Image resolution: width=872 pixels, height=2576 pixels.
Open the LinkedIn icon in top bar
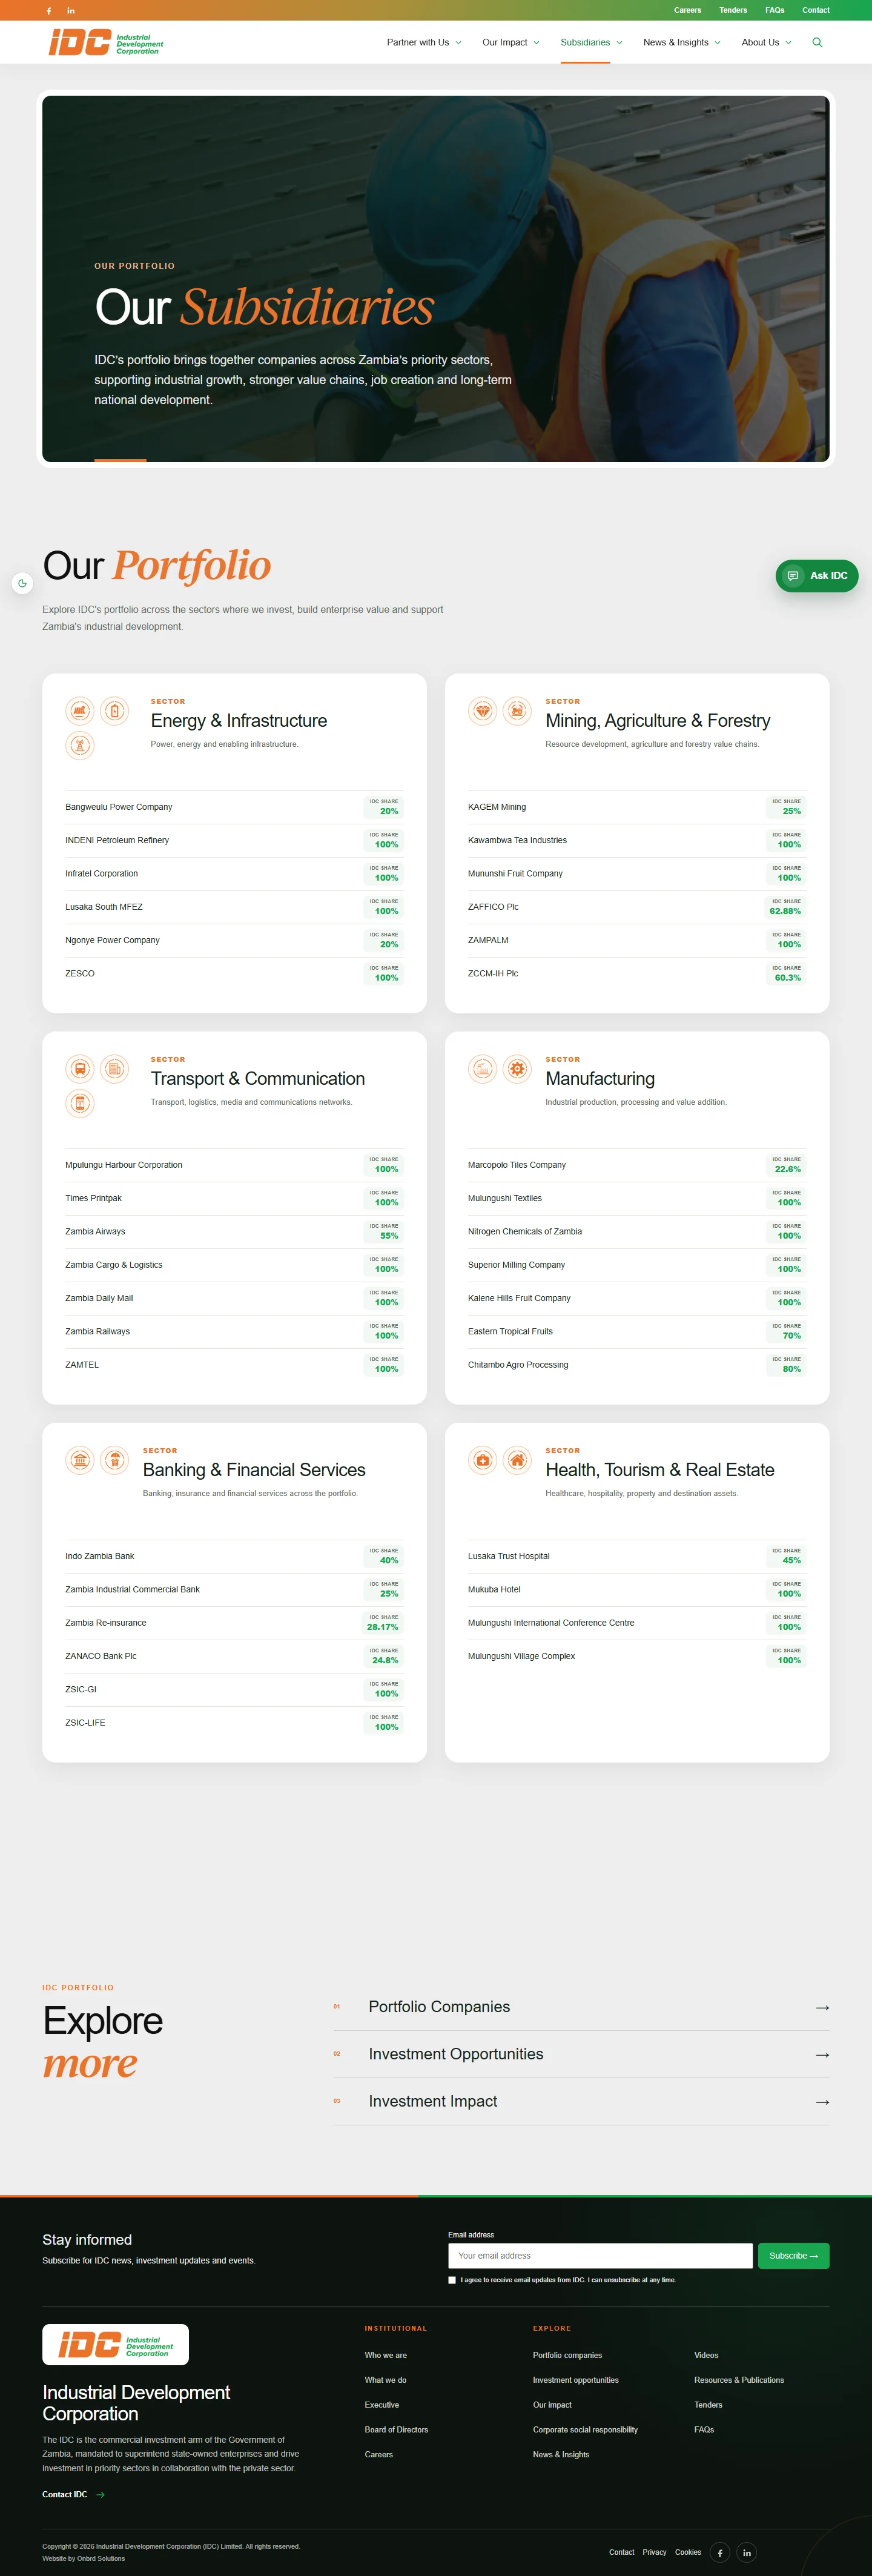tap(71, 10)
